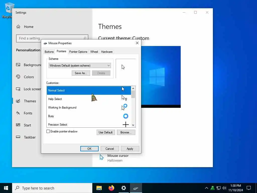Select Normal Select pointer row
The width and height of the screenshot is (257, 193).
click(89, 90)
